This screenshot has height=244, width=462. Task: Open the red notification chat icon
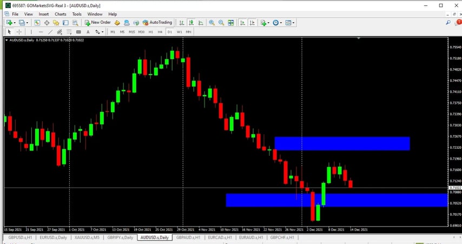[458, 22]
